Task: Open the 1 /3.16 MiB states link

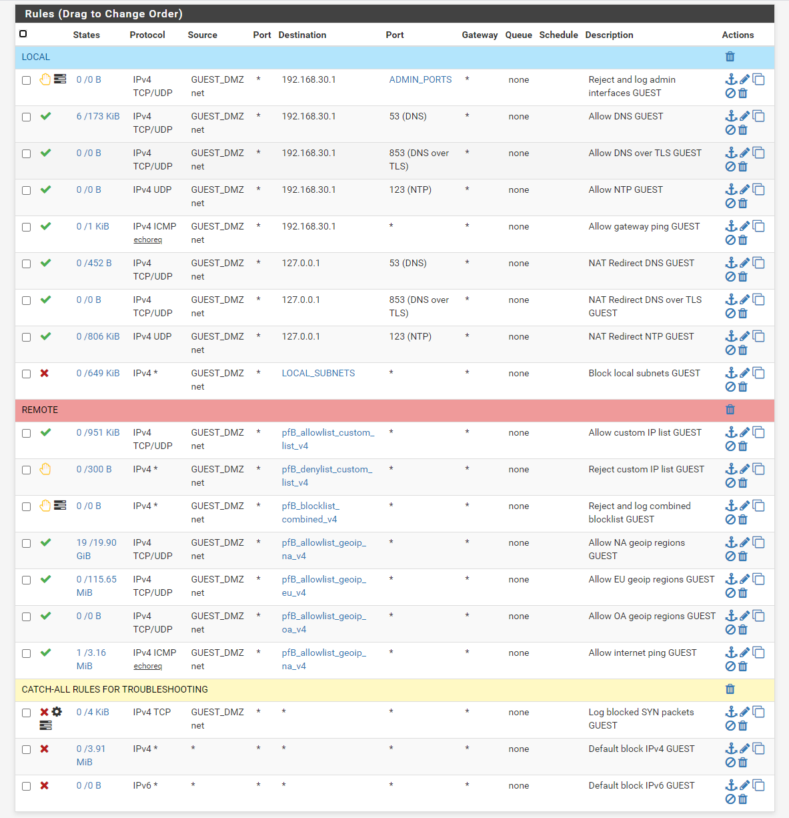Action: pos(91,659)
